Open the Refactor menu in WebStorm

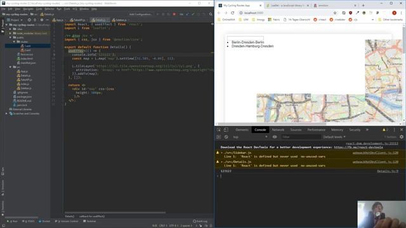[x=49, y=9]
